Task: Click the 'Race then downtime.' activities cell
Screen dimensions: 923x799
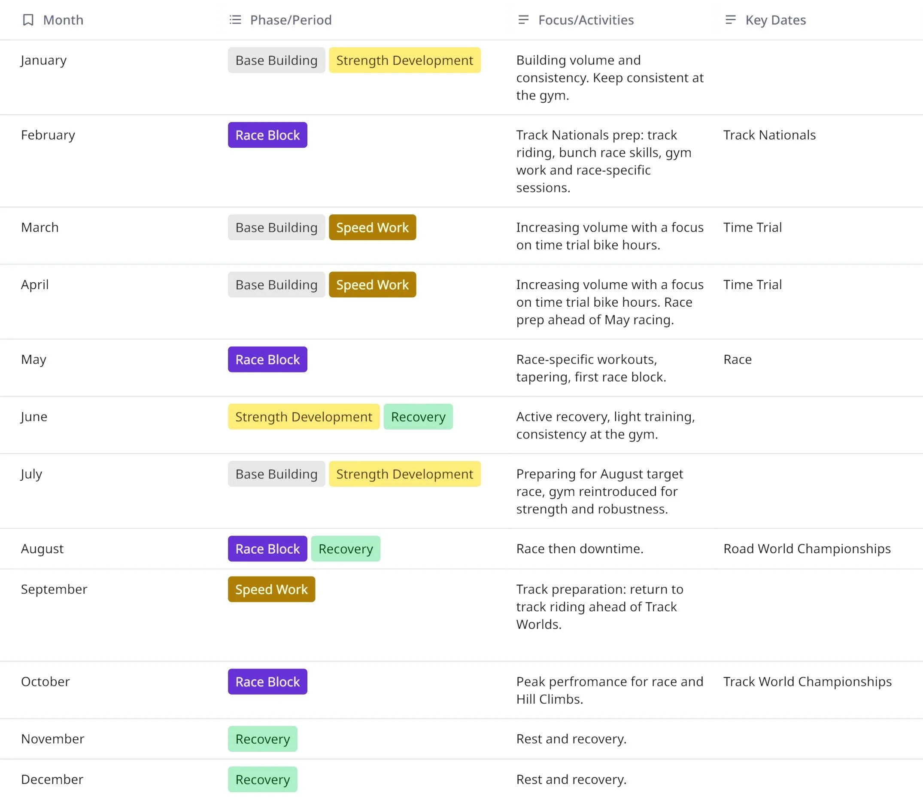Action: tap(580, 549)
